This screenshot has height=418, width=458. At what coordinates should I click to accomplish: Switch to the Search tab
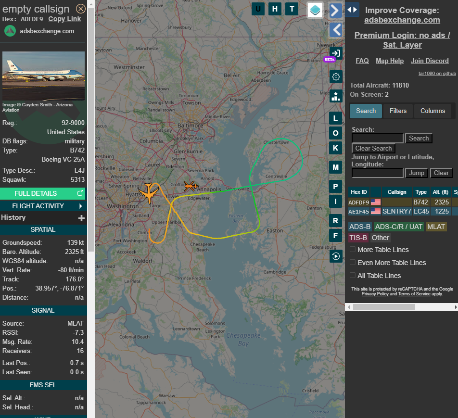(x=366, y=111)
